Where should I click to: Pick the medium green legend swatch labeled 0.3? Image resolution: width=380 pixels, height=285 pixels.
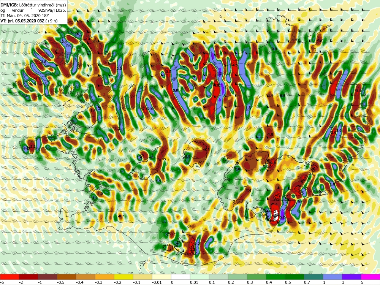(x=256, y=277)
